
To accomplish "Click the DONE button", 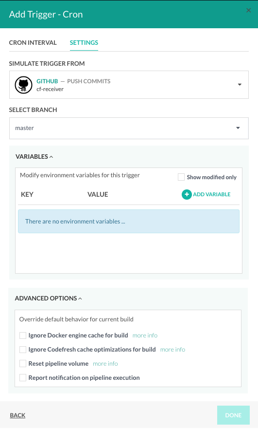I will coord(233,415).
